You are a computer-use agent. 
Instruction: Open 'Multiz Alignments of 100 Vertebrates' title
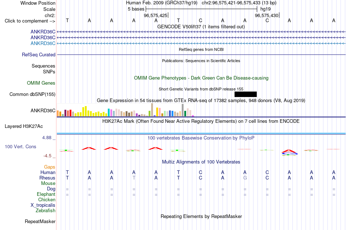click(201, 162)
